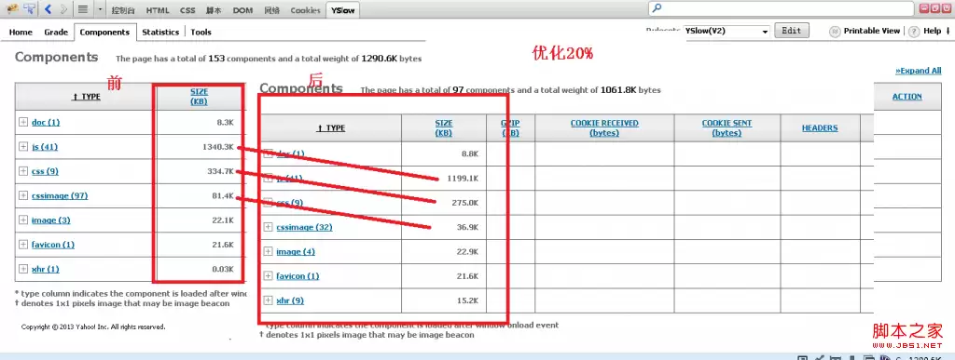
Task: Expand the xhr (9) row plus box
Action: (268, 300)
